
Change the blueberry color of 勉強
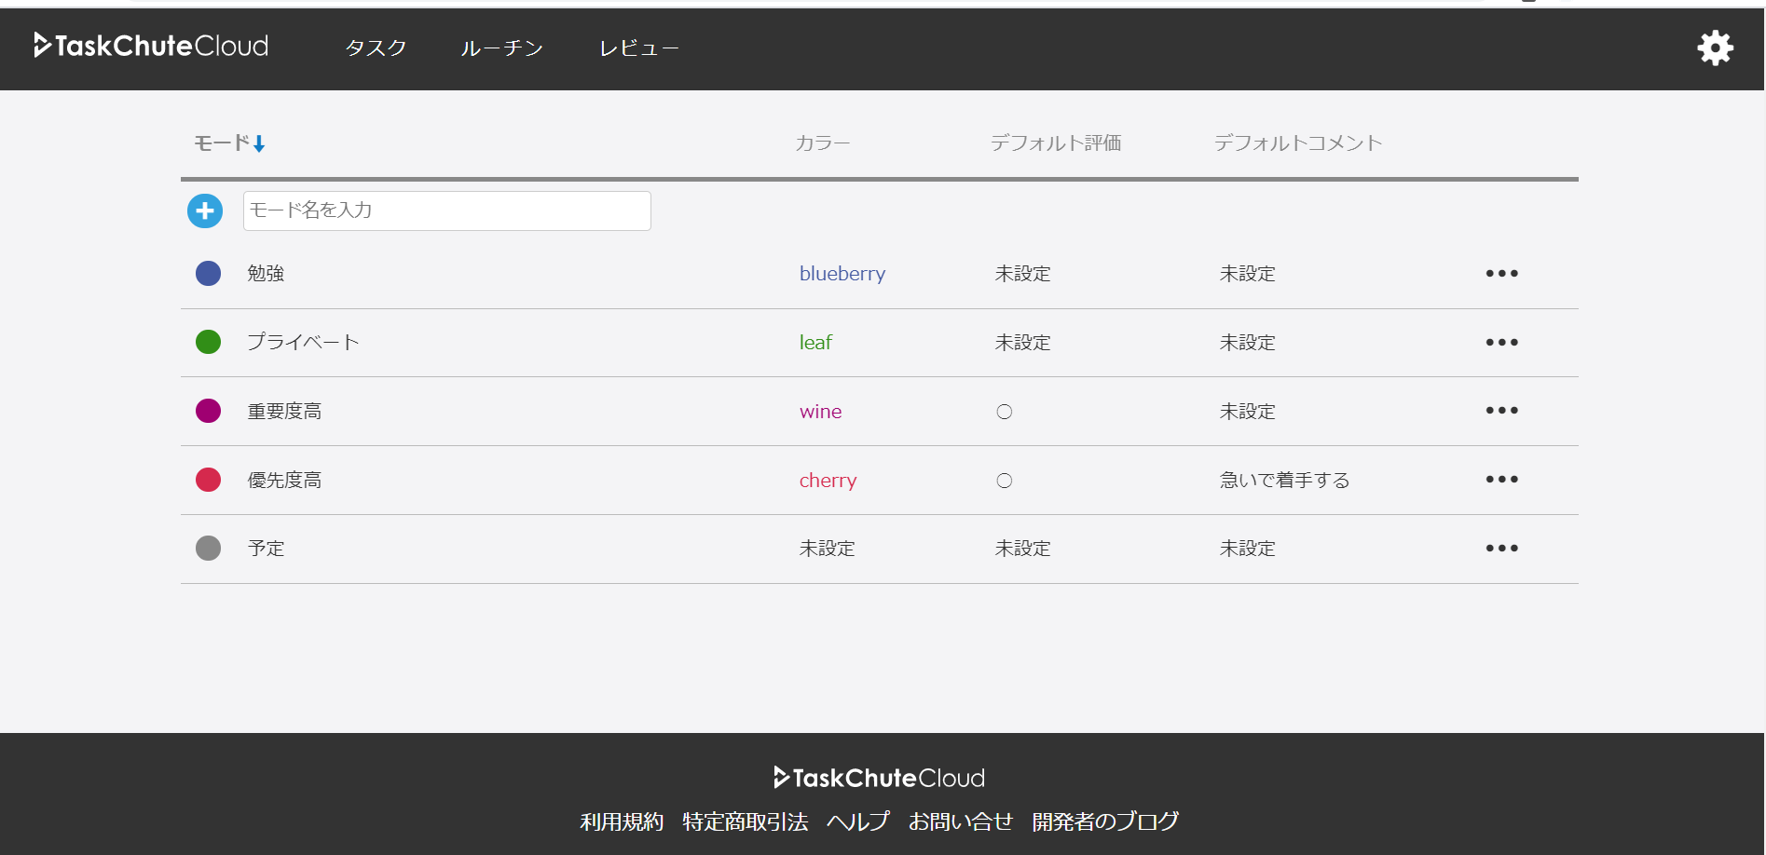pyautogui.click(x=842, y=274)
